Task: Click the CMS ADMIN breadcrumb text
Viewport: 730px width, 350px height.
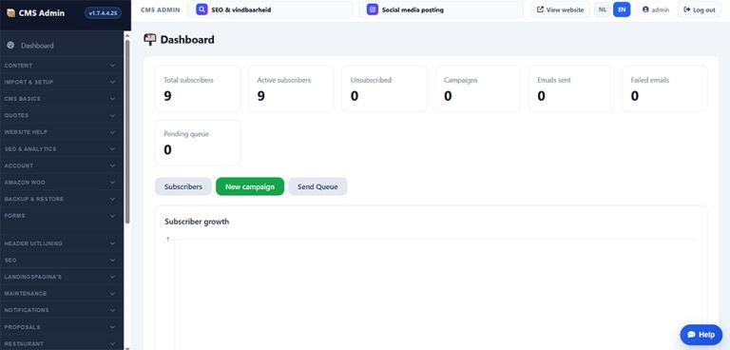Action: (x=160, y=10)
